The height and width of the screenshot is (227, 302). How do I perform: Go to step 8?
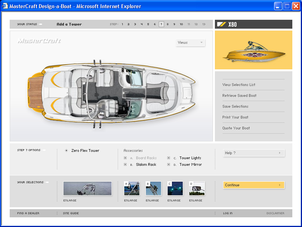168,24
